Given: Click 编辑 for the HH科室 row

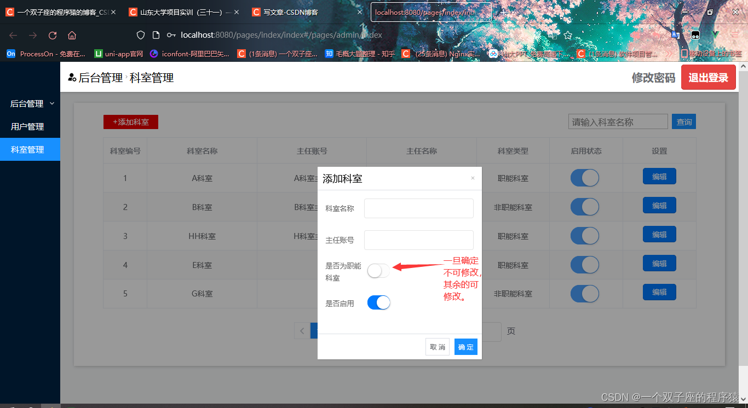Looking at the screenshot, I should pyautogui.click(x=659, y=235).
